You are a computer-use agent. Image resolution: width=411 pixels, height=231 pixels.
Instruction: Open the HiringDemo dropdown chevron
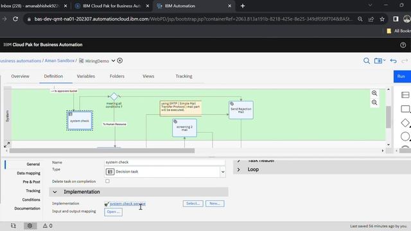(113, 61)
